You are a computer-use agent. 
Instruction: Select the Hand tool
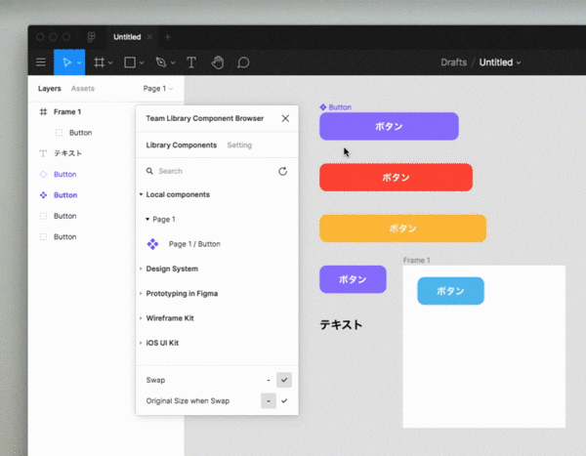coord(218,62)
